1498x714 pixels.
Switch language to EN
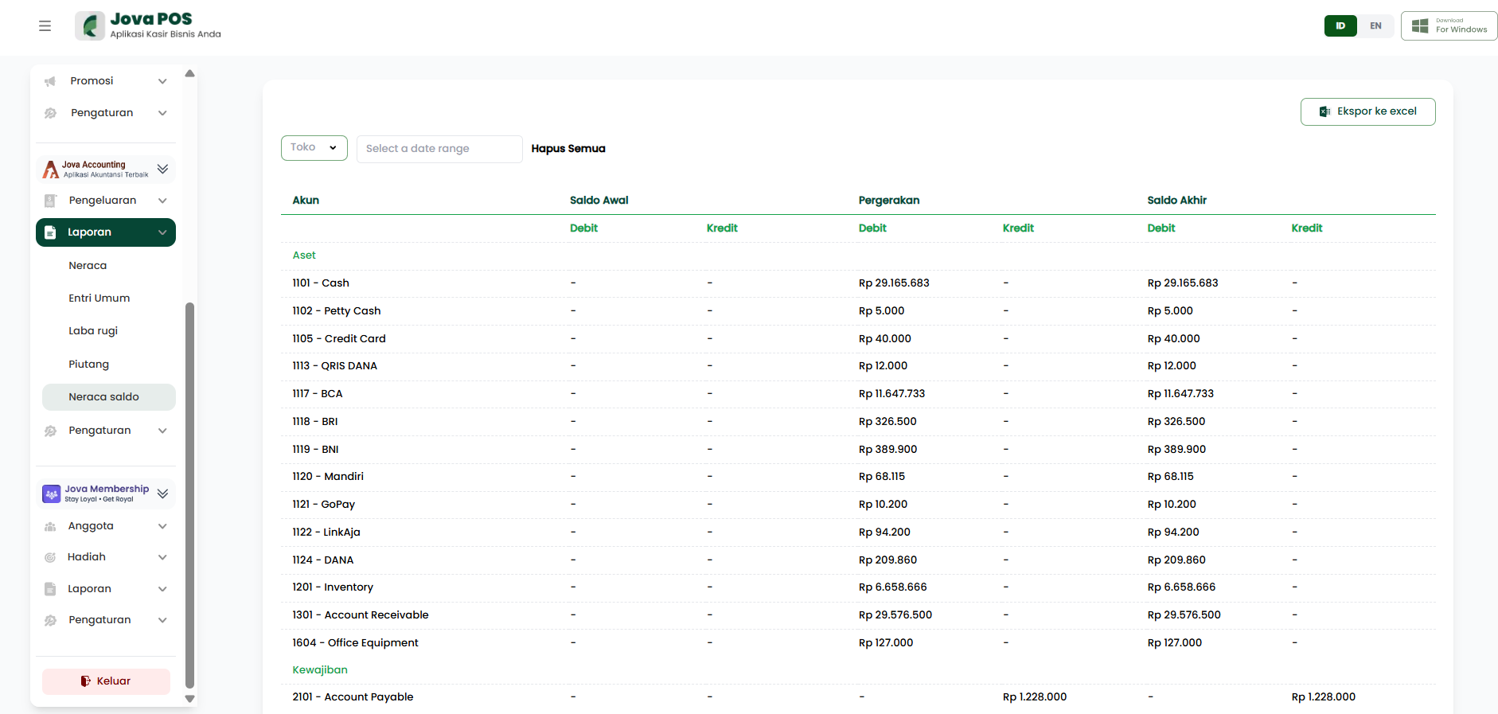1375,26
